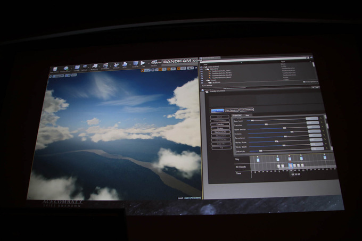This screenshot has width=362, height=241.
Task: Collapse the EditorOnly folder in outliner
Action: pyautogui.click(x=206, y=69)
